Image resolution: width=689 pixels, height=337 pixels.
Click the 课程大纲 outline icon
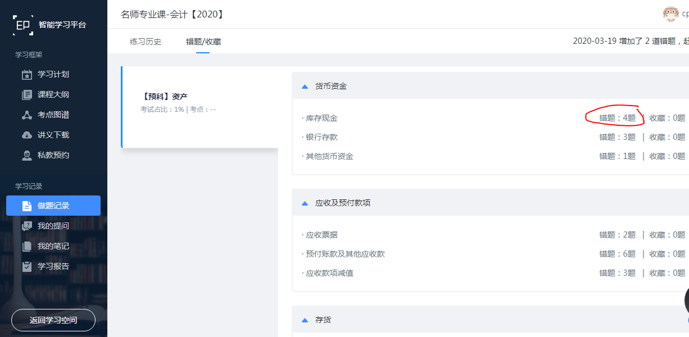click(x=26, y=95)
